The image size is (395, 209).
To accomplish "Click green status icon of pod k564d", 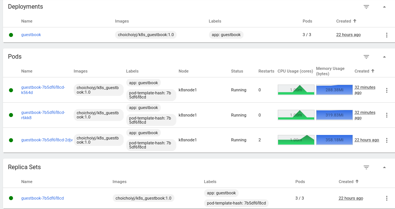I will pyautogui.click(x=11, y=90).
